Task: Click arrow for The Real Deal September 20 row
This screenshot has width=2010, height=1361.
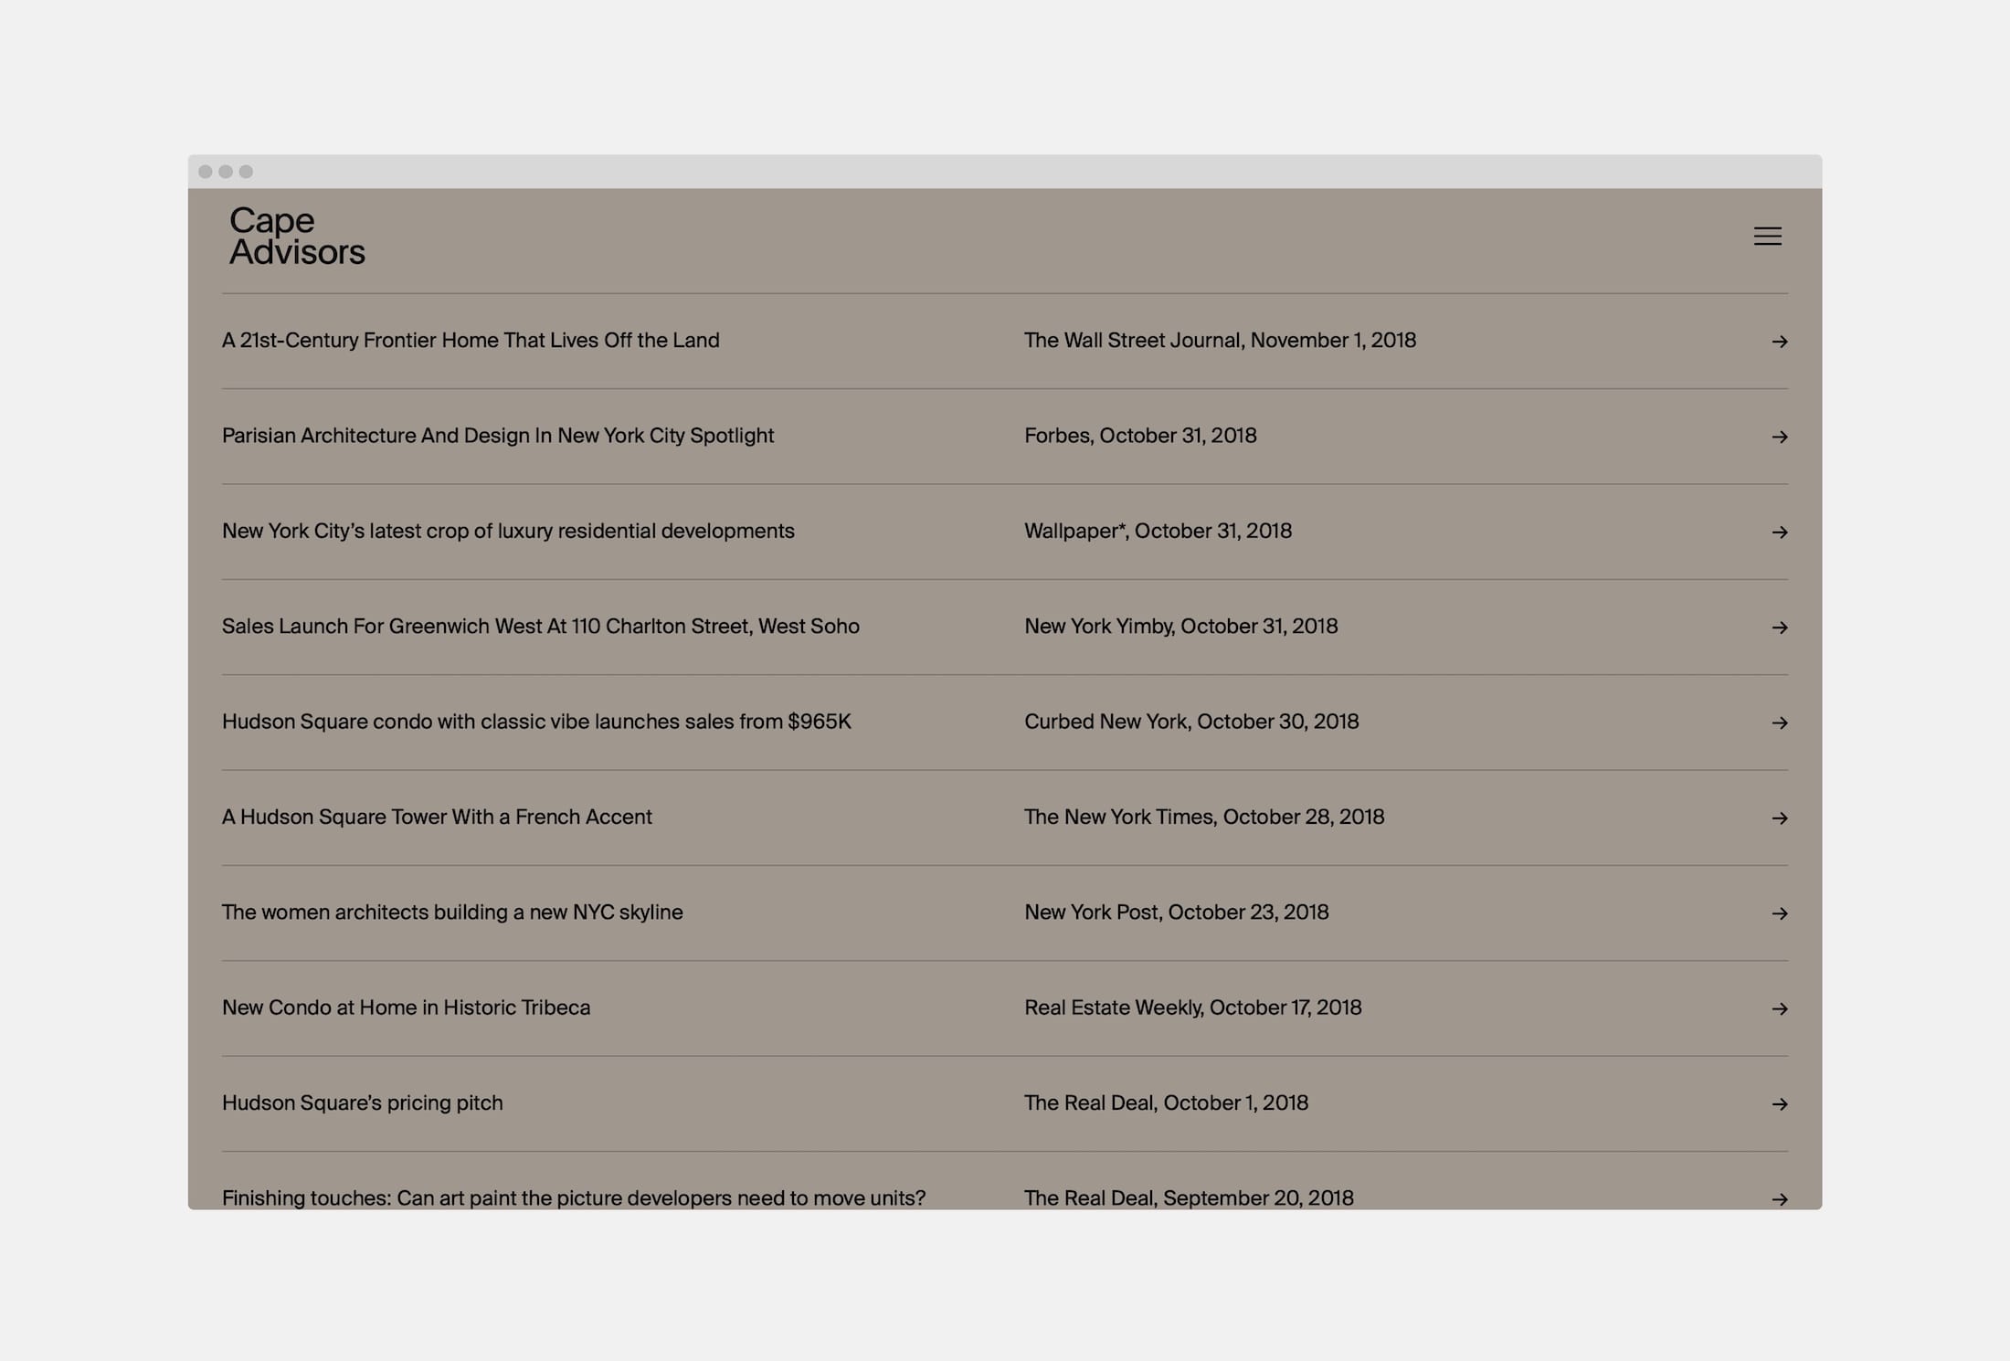Action: (x=1779, y=1199)
